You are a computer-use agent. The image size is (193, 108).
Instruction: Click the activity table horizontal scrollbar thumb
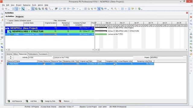tap(9, 50)
